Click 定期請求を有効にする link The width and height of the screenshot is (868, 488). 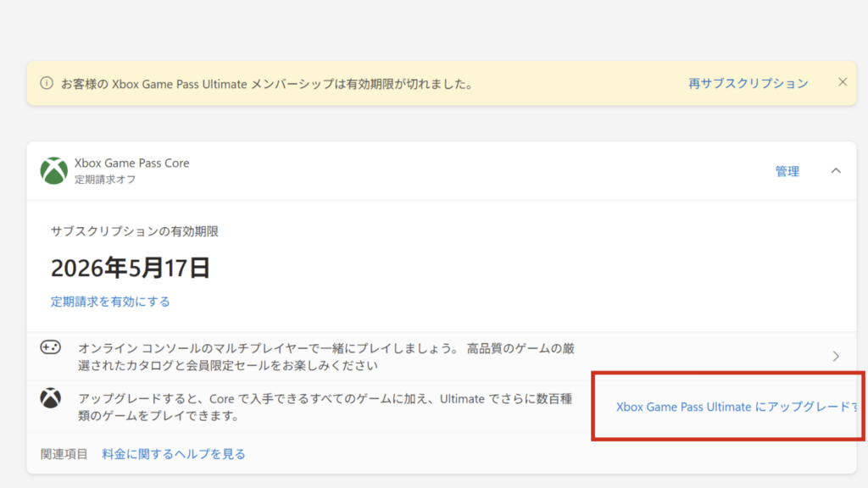pyautogui.click(x=110, y=302)
